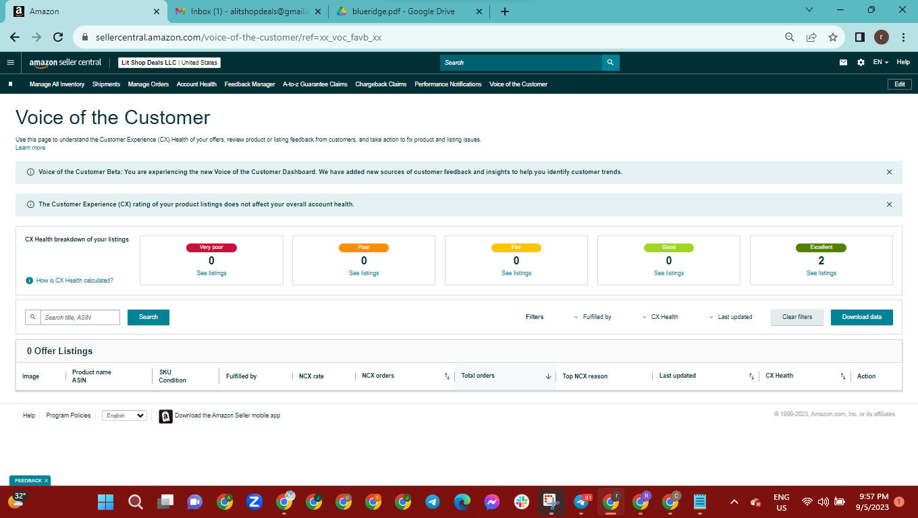918x518 pixels.
Task: Click the teal Search button for listings
Action: [x=148, y=317]
